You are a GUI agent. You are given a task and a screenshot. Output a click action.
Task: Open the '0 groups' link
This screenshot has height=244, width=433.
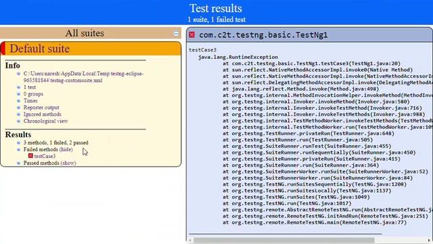[x=33, y=94]
